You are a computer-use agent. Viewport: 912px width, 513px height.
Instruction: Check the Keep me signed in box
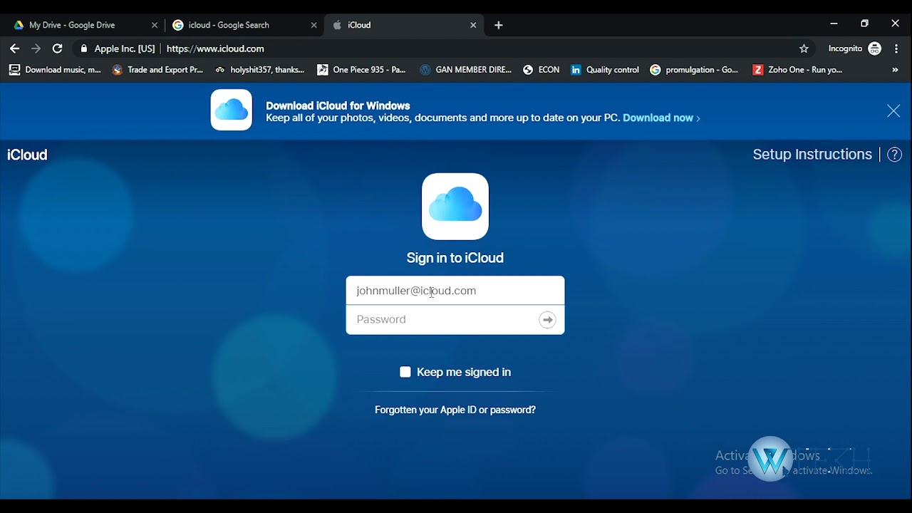coord(405,372)
